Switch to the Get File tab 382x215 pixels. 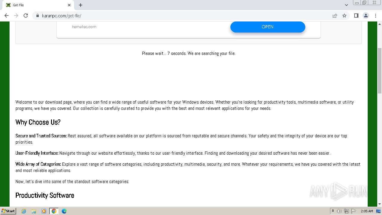pos(39,5)
